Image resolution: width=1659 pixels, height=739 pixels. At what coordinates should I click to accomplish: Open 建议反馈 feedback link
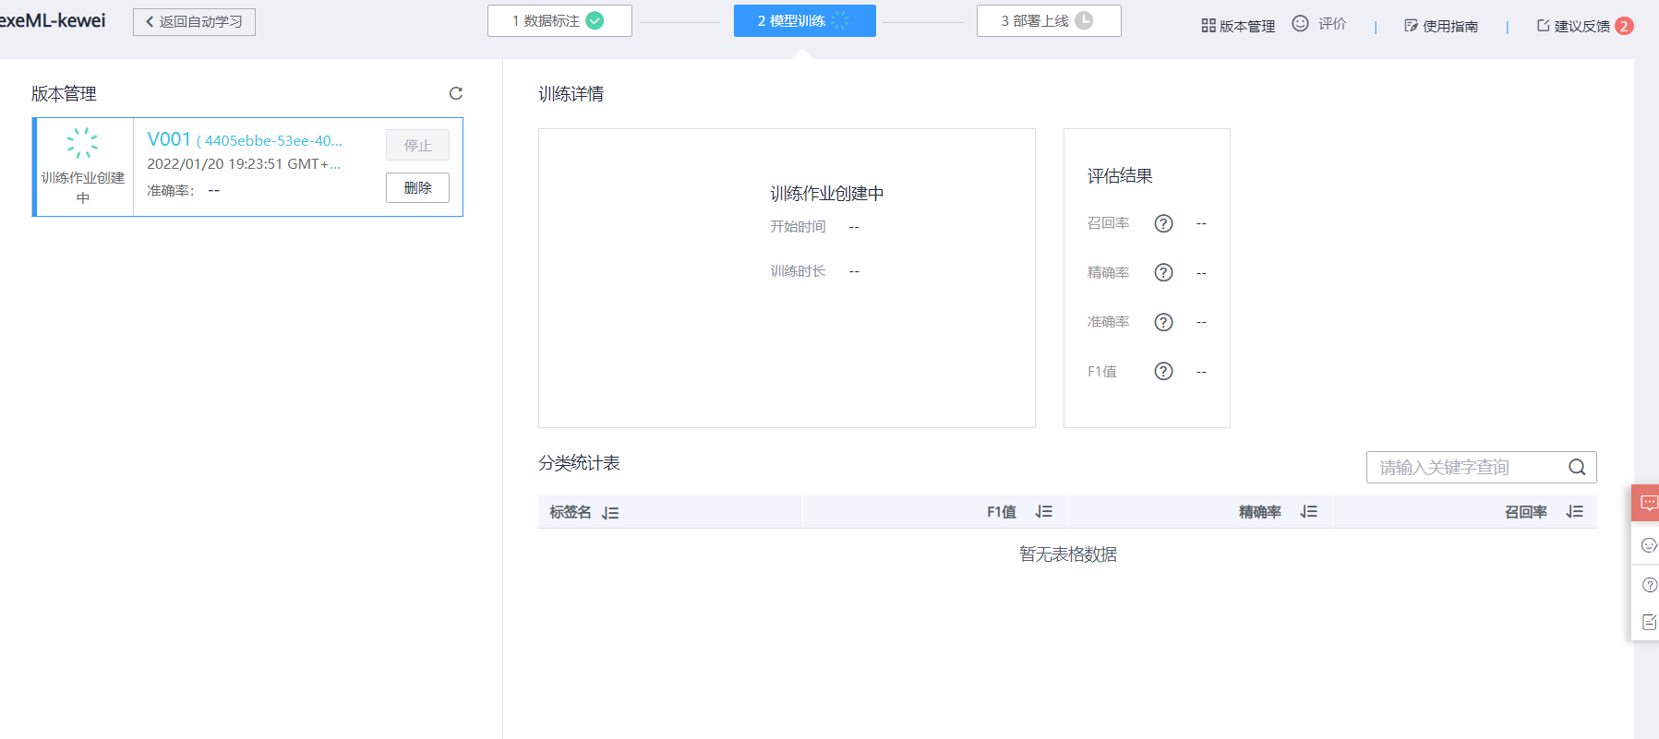[x=1573, y=26]
